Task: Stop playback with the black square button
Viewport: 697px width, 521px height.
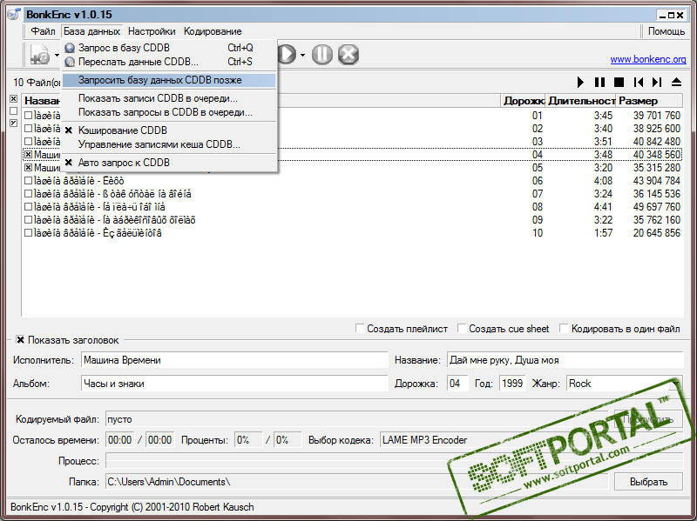Action: coord(619,82)
